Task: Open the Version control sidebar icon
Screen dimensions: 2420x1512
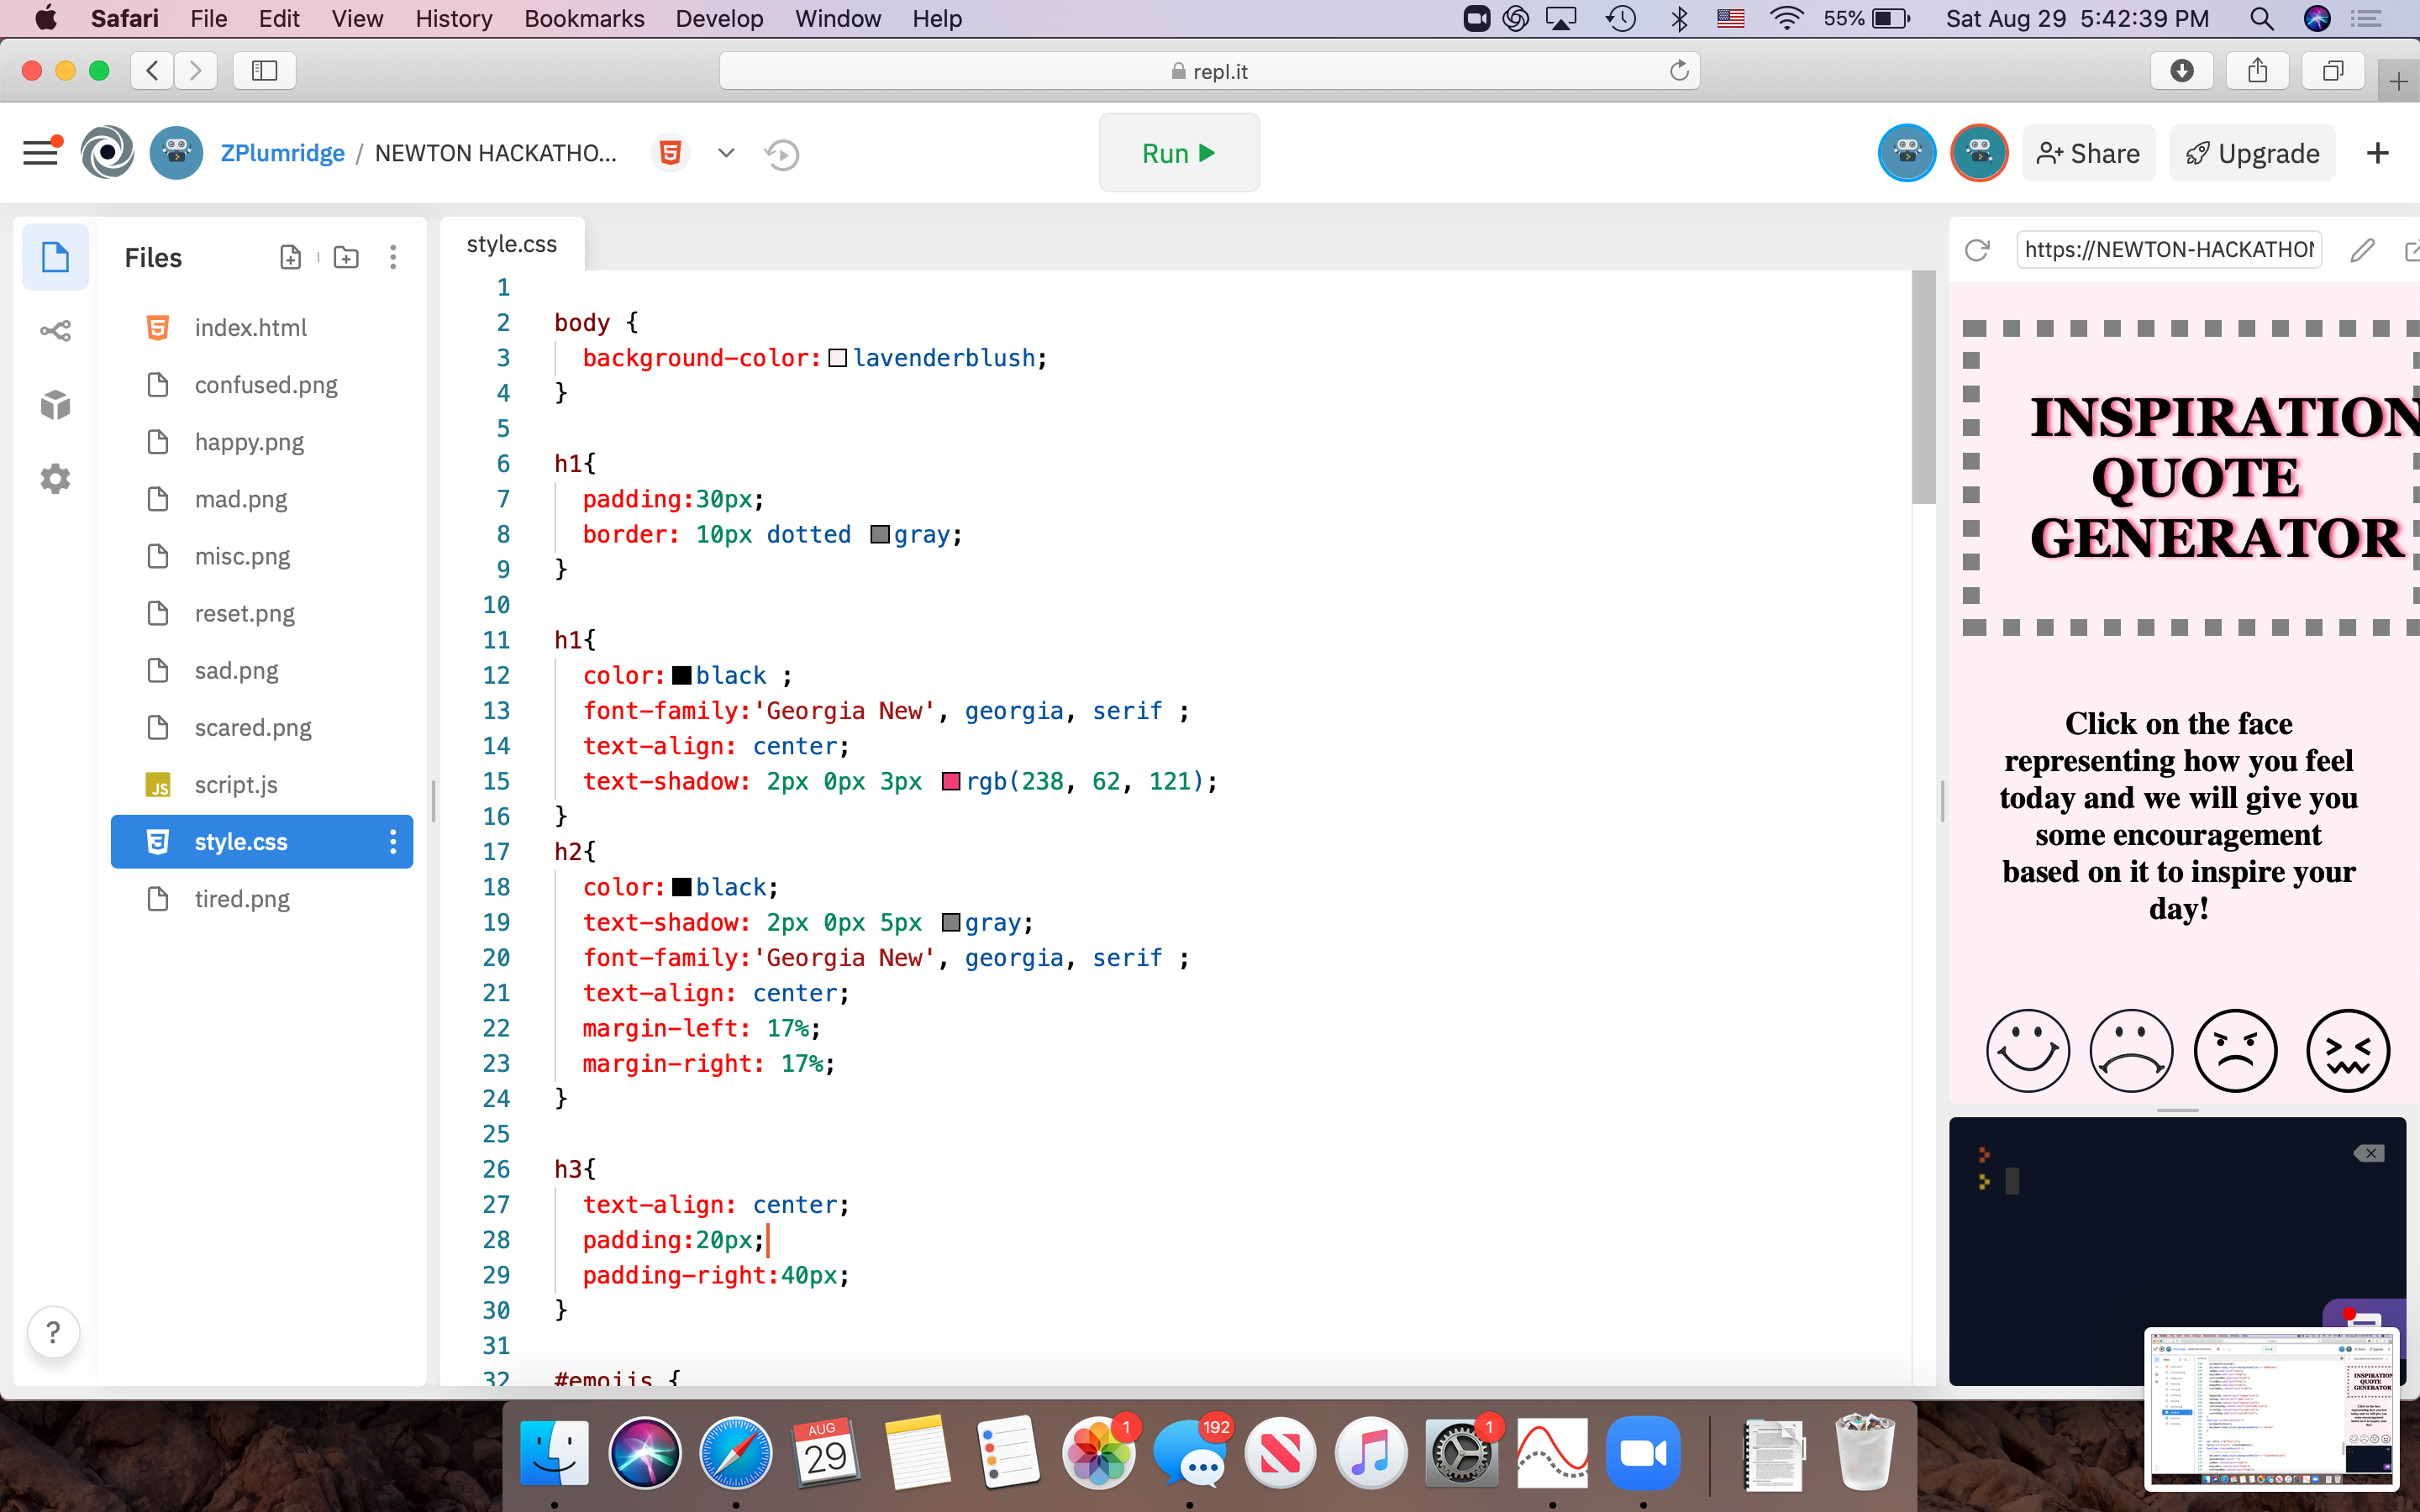Action: [x=55, y=331]
